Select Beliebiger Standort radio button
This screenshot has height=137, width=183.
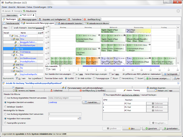tap(5, 107)
